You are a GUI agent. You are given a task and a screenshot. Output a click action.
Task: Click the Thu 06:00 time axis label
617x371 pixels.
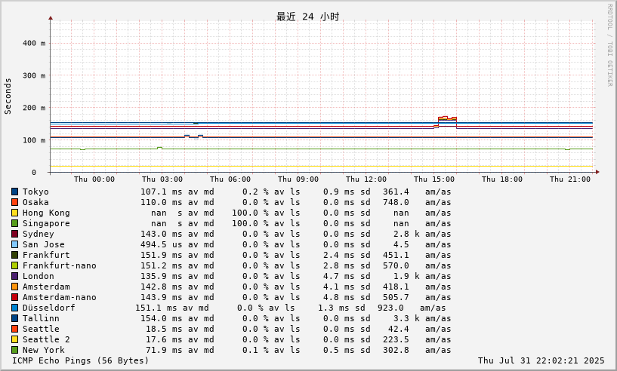coord(230,179)
